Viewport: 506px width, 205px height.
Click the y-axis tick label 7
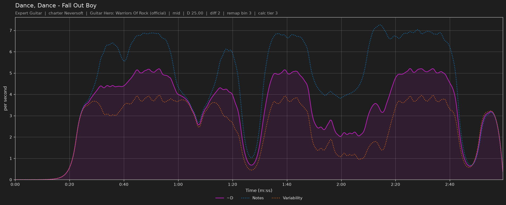[x=11, y=31]
